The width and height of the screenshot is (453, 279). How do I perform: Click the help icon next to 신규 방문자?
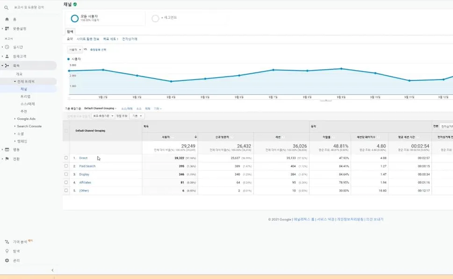coord(232,137)
